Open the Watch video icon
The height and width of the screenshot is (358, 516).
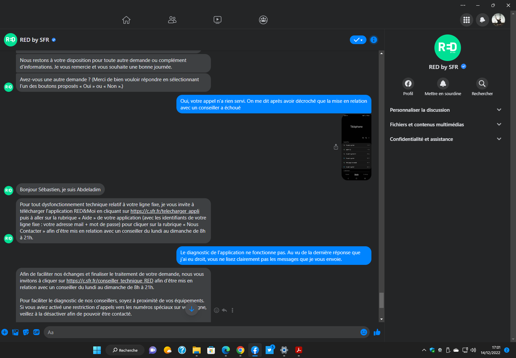click(218, 20)
